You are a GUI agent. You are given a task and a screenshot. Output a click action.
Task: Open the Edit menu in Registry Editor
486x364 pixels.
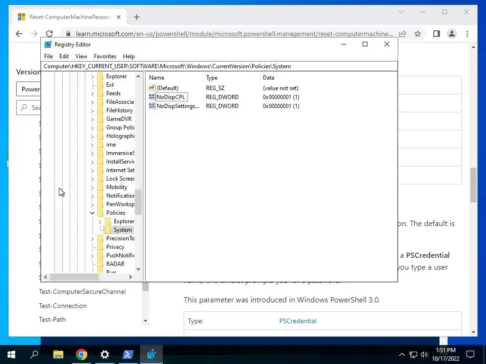pos(64,56)
